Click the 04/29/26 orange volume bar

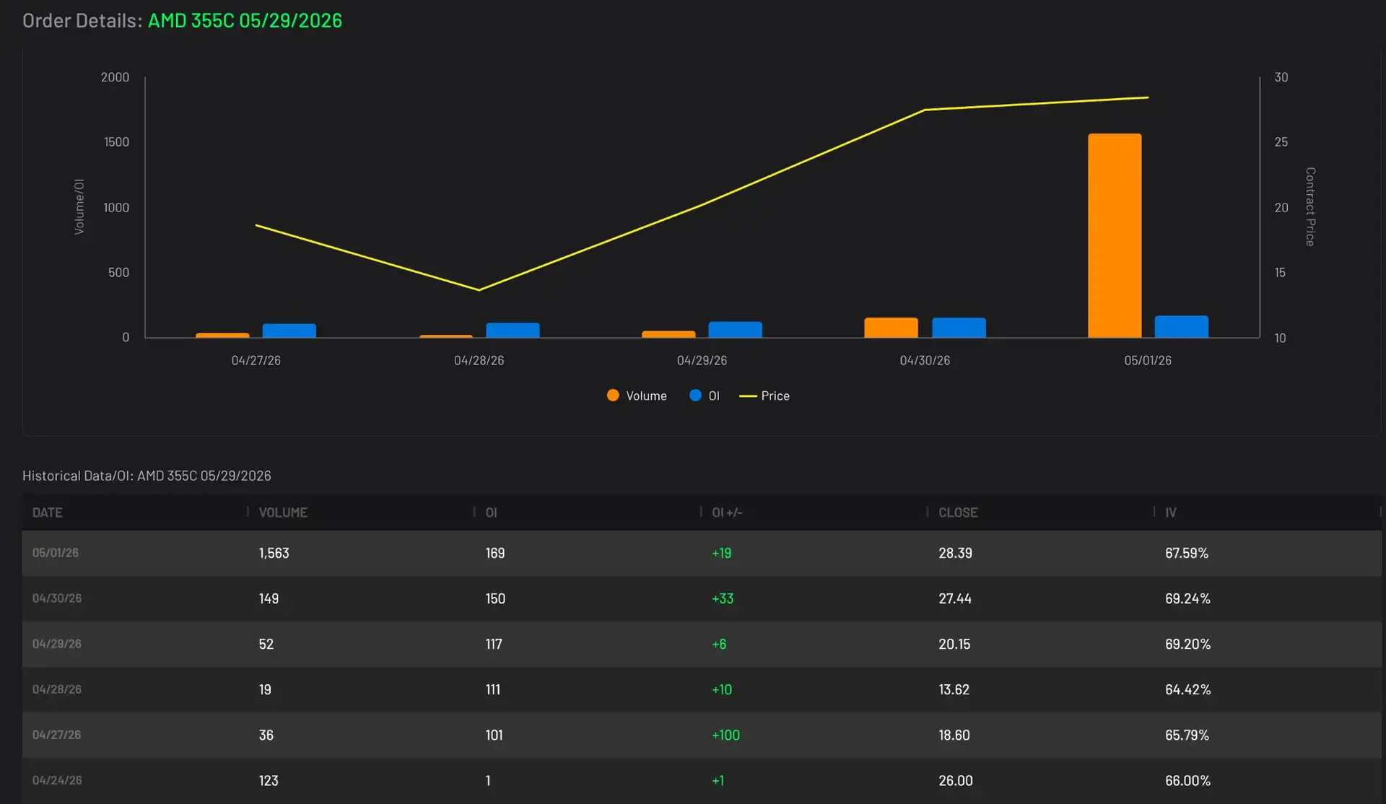click(x=668, y=334)
